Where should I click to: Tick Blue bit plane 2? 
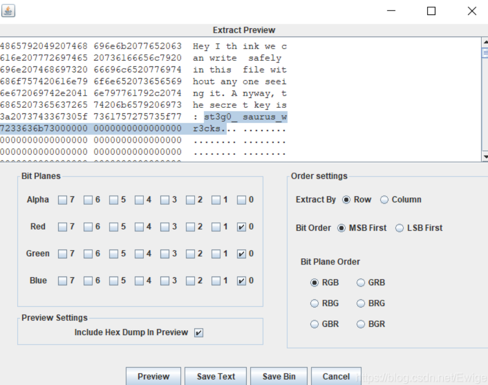(190, 281)
